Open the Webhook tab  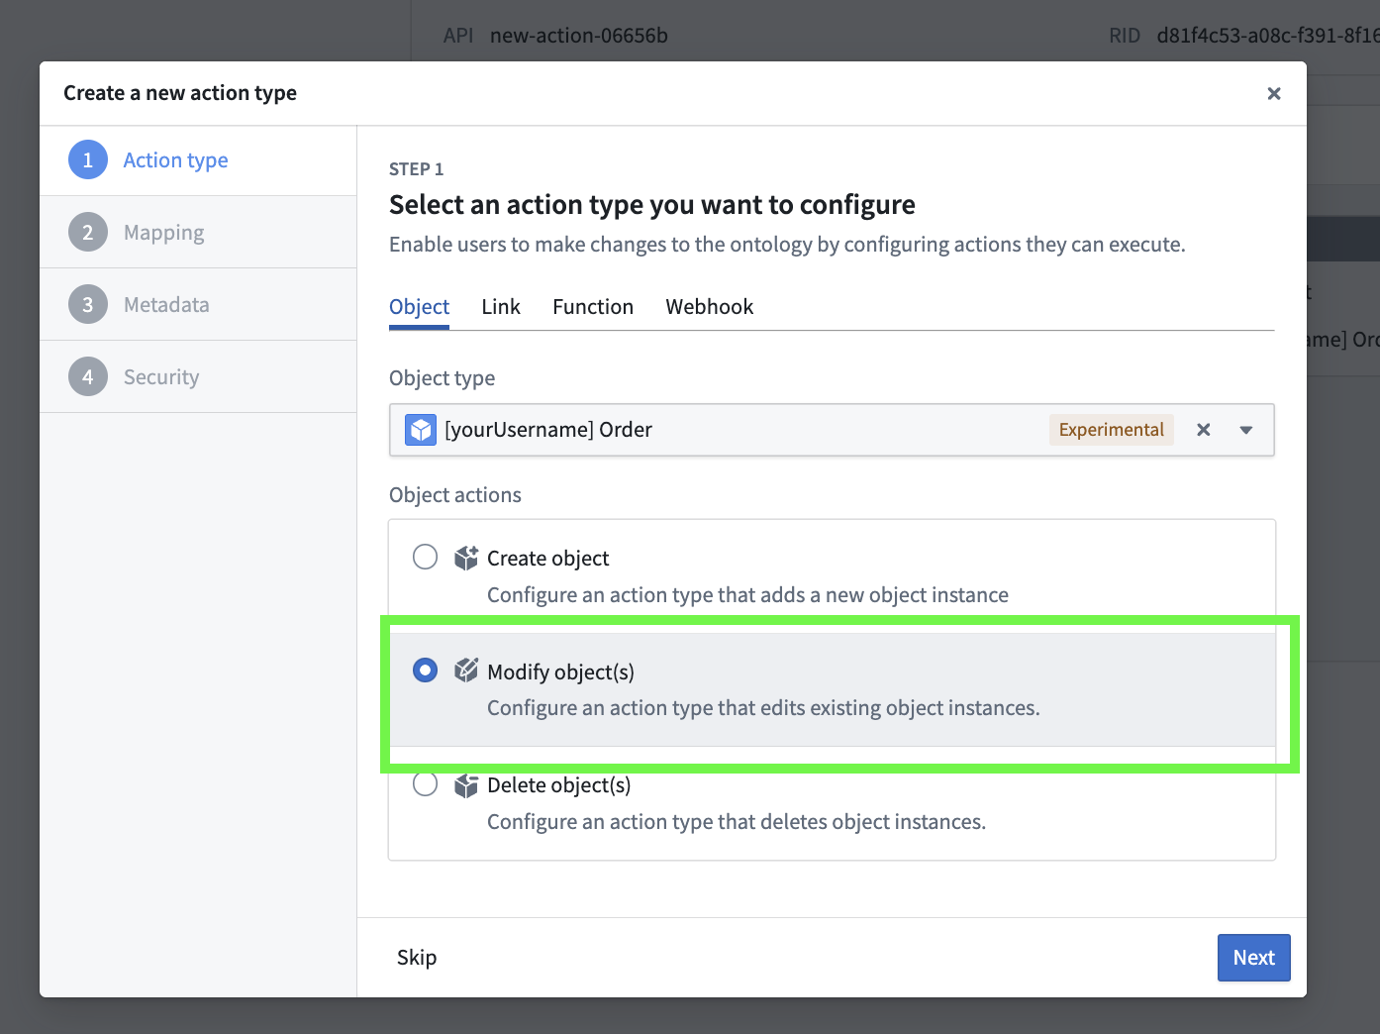(x=709, y=306)
